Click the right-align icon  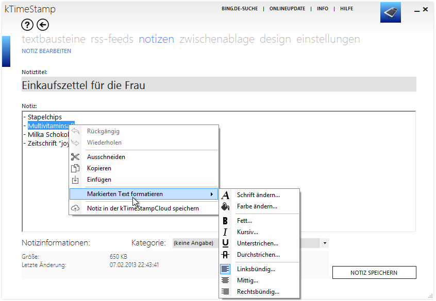pos(225,292)
